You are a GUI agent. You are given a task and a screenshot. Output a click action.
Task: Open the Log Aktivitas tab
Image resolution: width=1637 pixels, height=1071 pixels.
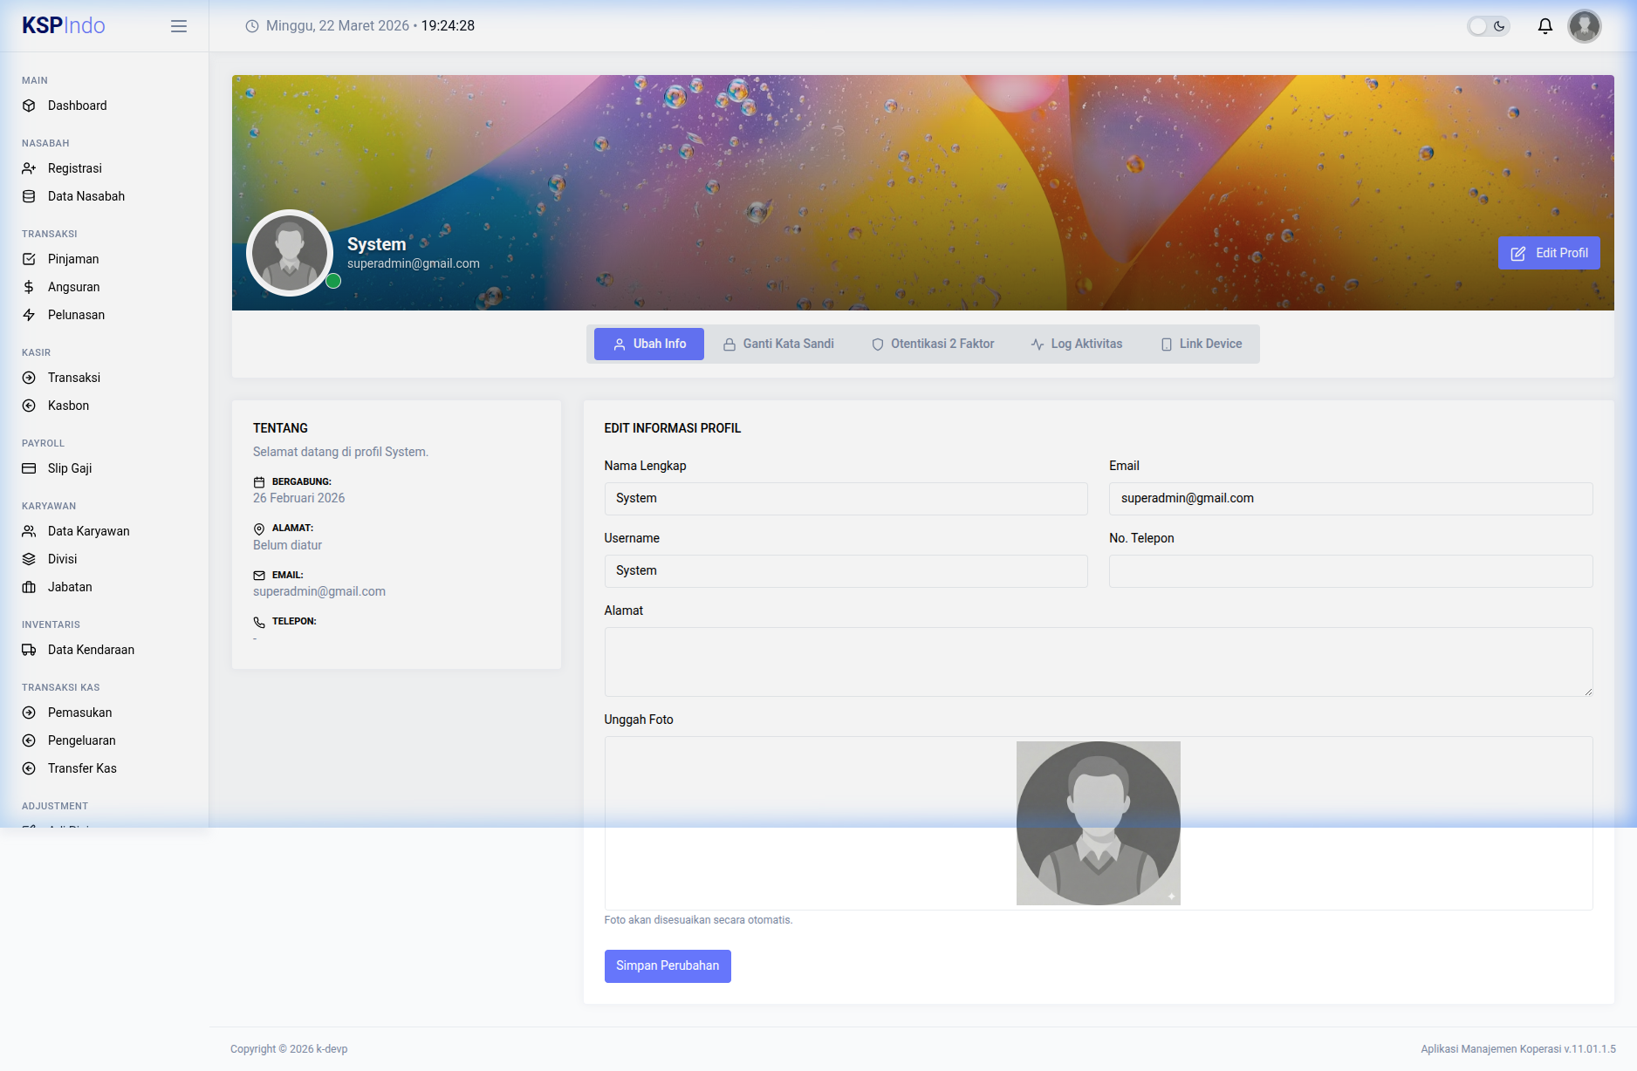pyautogui.click(x=1076, y=344)
